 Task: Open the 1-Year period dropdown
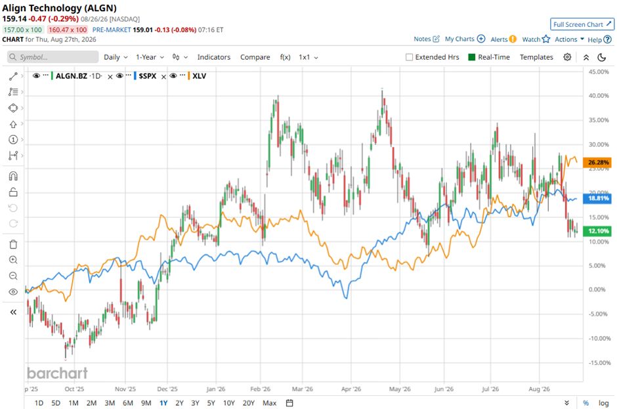pos(150,57)
